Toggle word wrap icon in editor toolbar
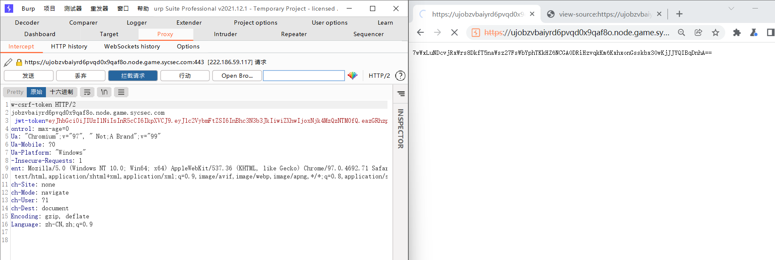 pos(87,92)
